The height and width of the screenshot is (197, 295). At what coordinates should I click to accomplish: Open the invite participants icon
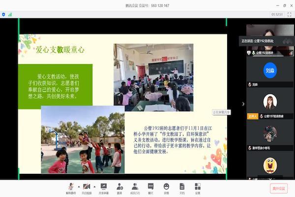119,187
